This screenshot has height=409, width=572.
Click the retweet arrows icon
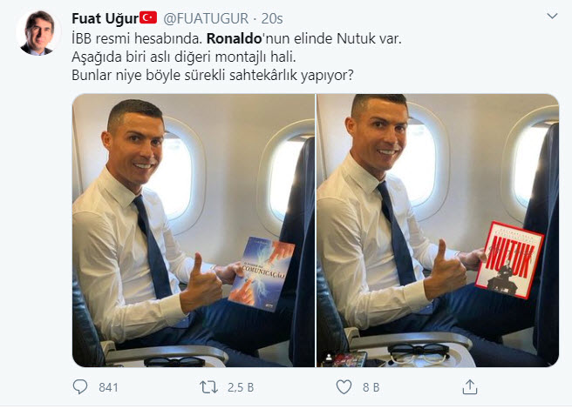click(208, 387)
